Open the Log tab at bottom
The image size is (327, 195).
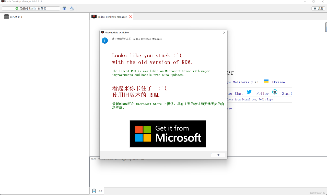pos(97,191)
